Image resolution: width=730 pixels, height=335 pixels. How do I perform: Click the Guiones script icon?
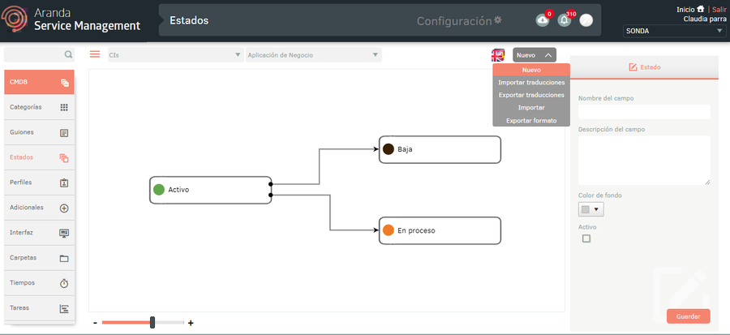[x=64, y=133]
